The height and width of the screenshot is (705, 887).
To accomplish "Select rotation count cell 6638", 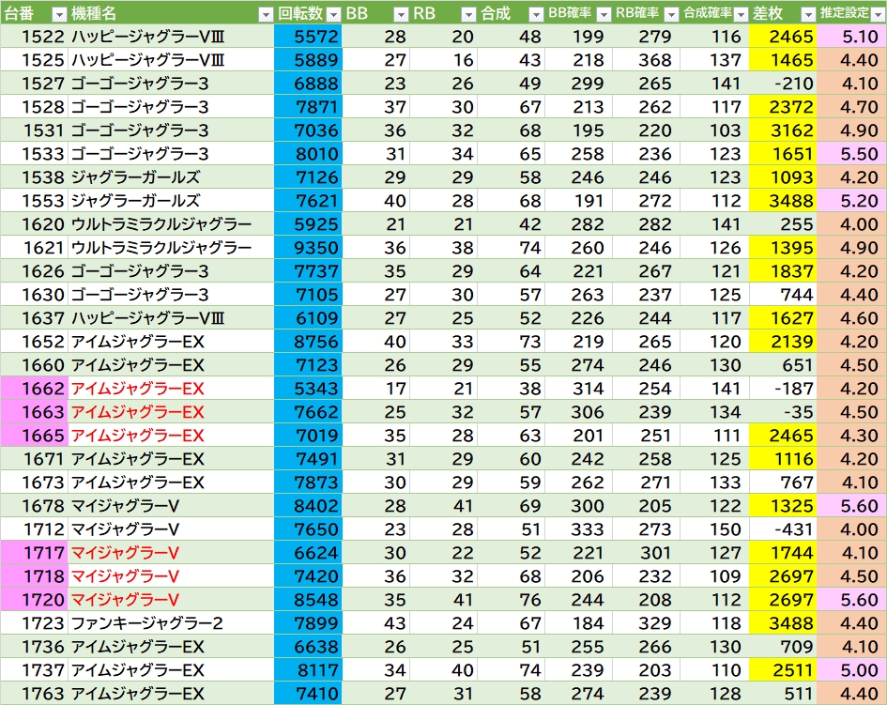I will click(x=308, y=647).
